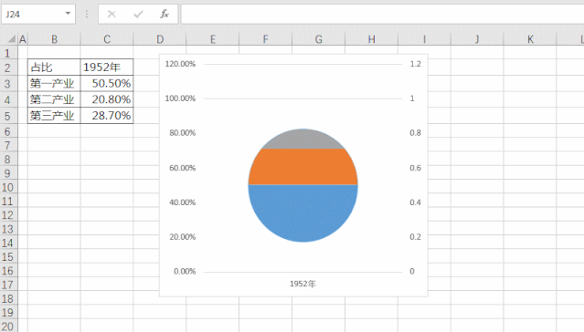
Task: Click the Enter checkmark formula bar icon
Action: tap(138, 14)
